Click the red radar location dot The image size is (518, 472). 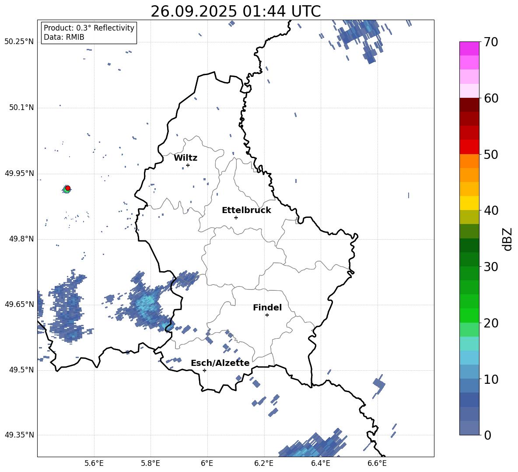pyautogui.click(x=68, y=188)
